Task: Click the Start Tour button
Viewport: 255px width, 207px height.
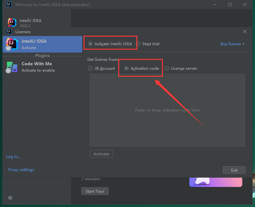Action: point(95,191)
